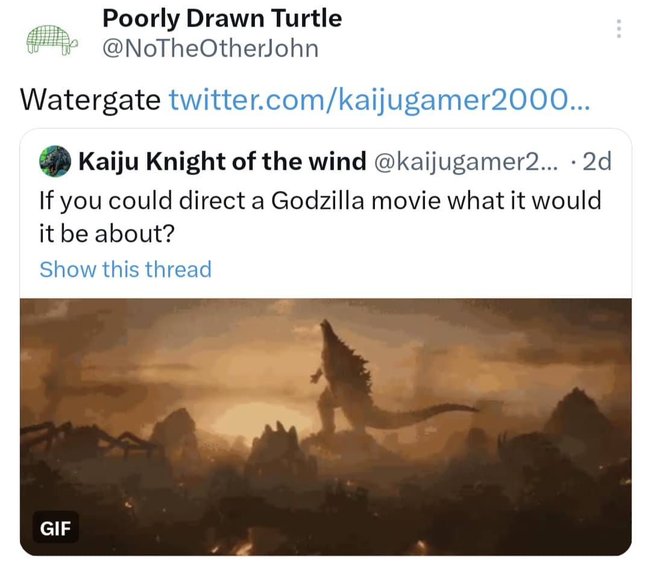Click Show this thread
The width and height of the screenshot is (651, 567).
pyautogui.click(x=125, y=269)
